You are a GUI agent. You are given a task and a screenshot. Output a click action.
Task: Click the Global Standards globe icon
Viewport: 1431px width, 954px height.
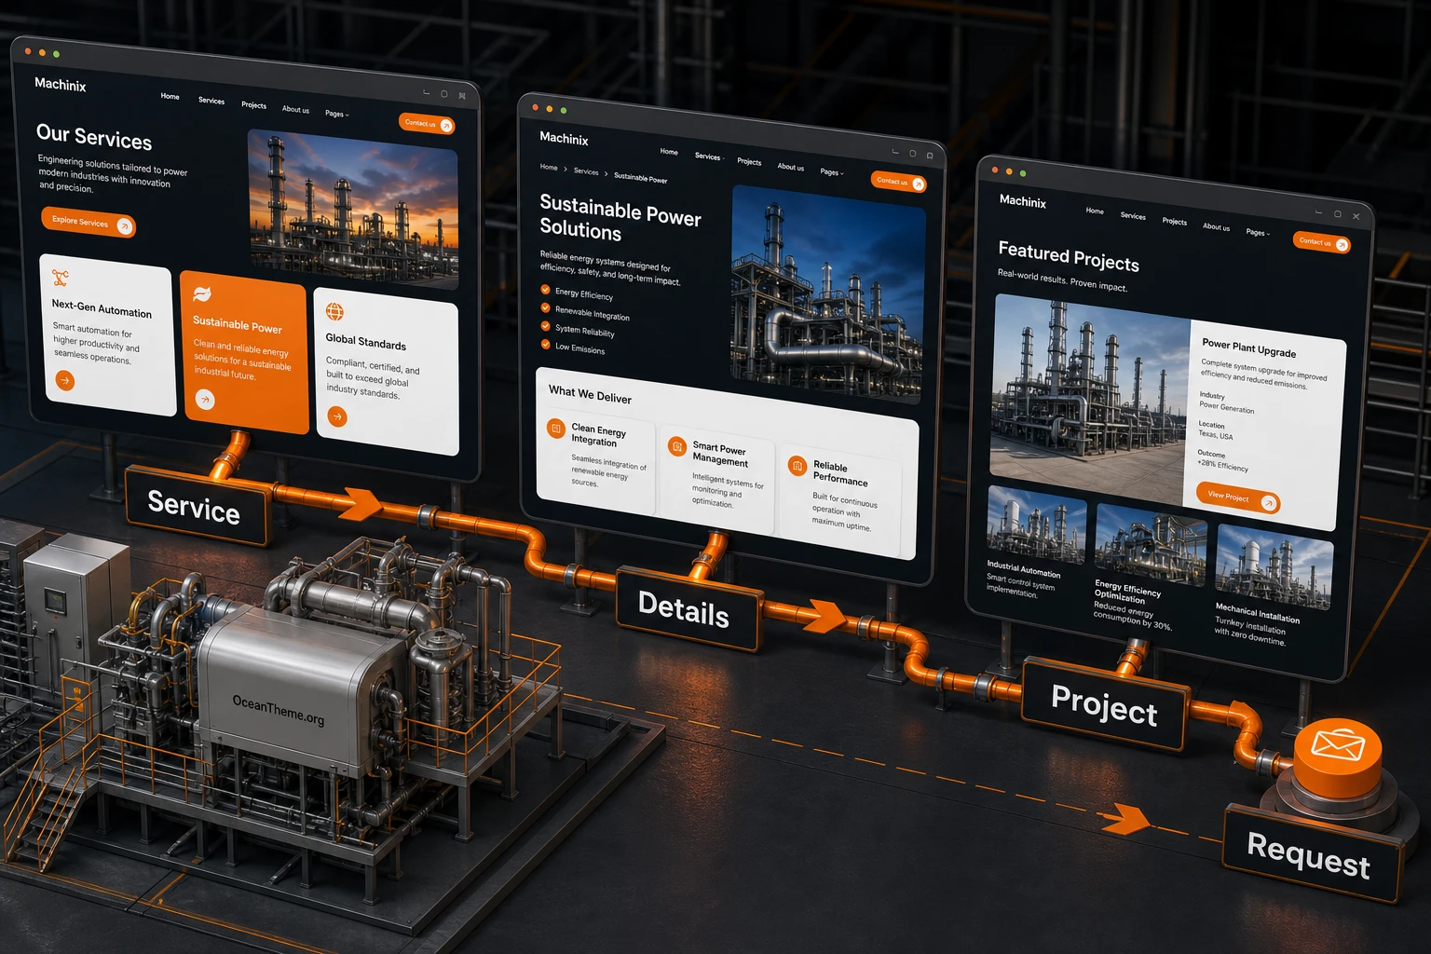[x=334, y=312]
